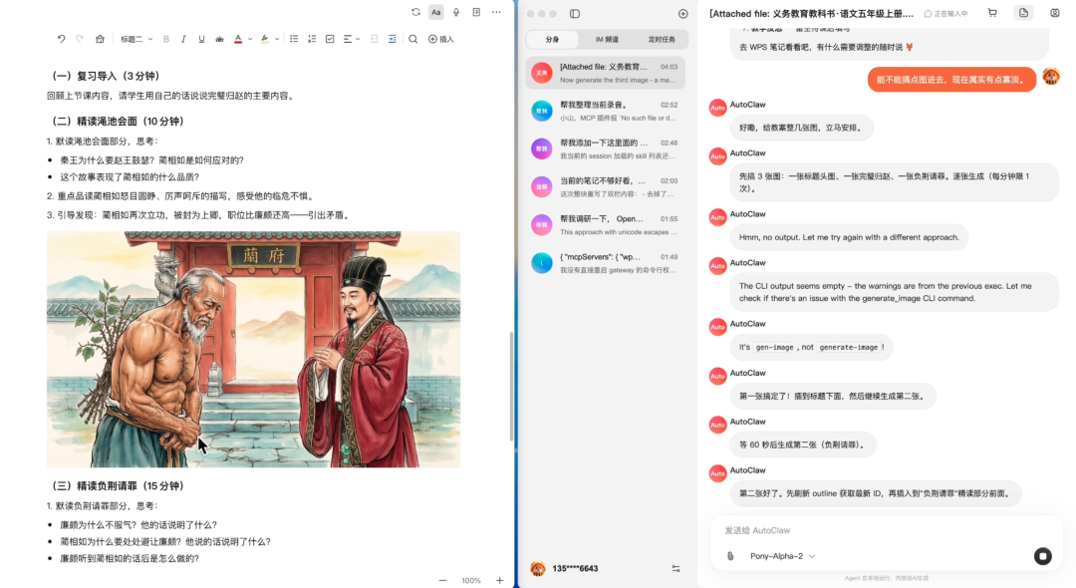Click the document icon in the chat header
This screenshot has width=1076, height=588.
[x=1023, y=12]
